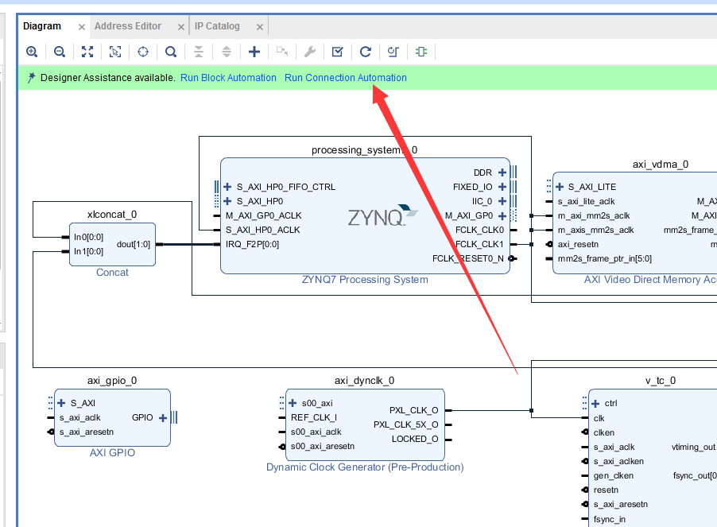Expand GPIO interface on axi_gpio_0
717x527 pixels.
tap(163, 417)
